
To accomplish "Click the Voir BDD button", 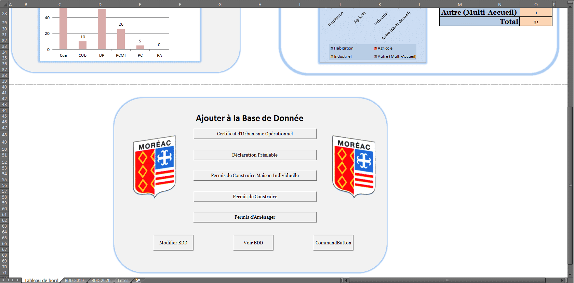I will [253, 243].
